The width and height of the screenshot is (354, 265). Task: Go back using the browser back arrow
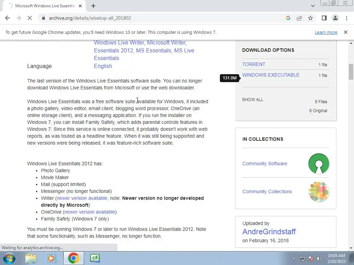8,18
